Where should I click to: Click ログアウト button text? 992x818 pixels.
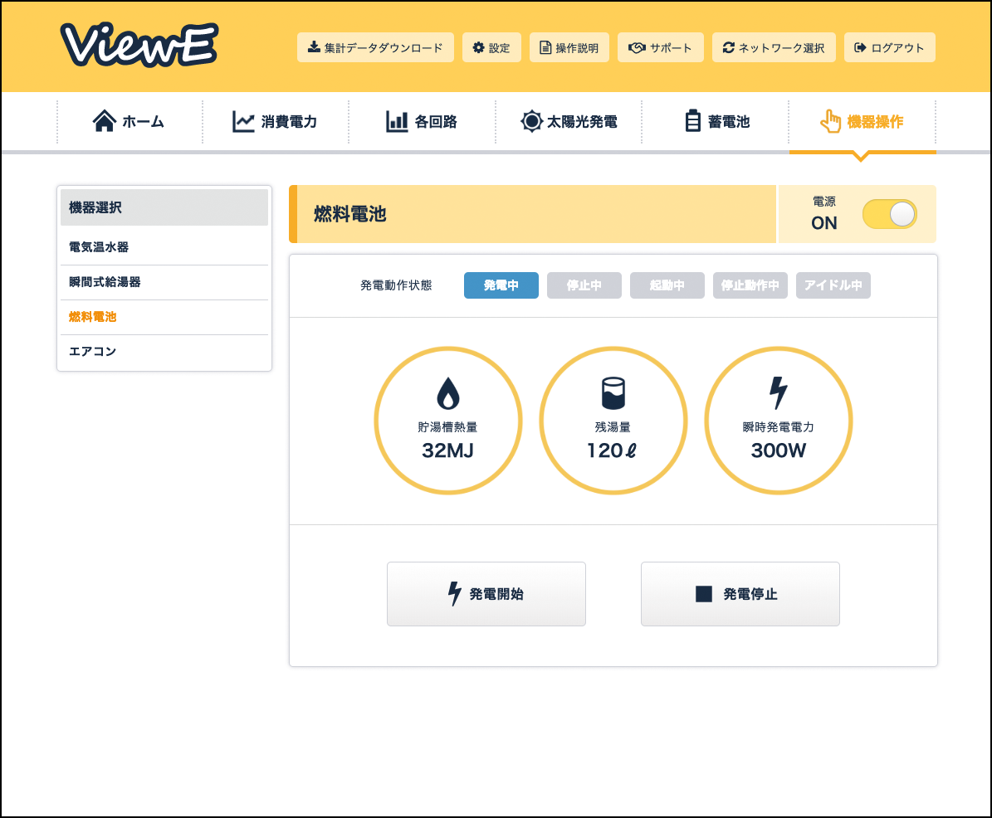tap(897, 48)
